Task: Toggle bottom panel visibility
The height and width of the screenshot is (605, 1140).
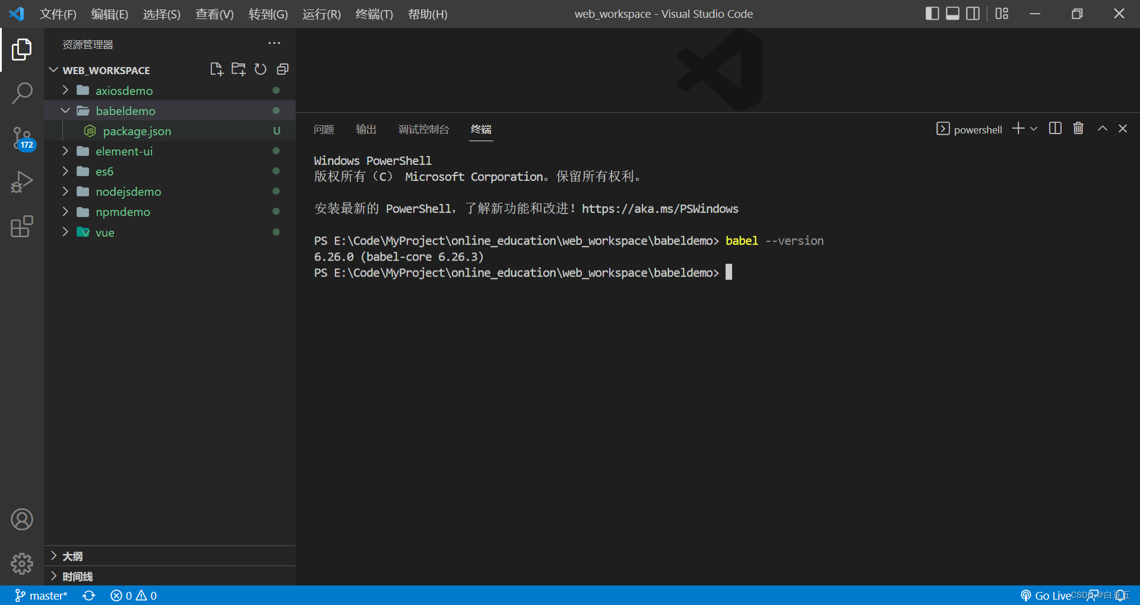Action: pos(952,14)
